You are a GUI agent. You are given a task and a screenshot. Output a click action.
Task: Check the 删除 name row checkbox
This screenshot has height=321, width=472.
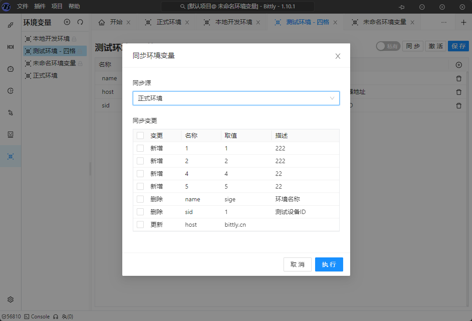140,199
